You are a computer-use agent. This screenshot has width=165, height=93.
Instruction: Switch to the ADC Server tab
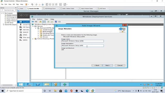(103, 9)
